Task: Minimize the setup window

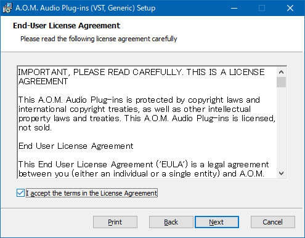Action: pyautogui.click(x=234, y=8)
